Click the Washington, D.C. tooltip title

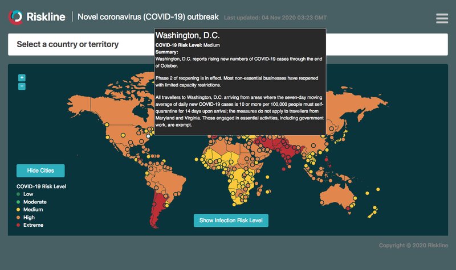click(x=188, y=35)
